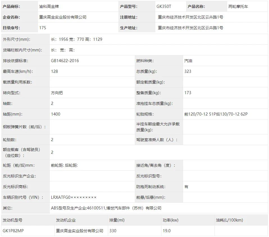
Task: Select the engine model GK1P82MP
Action: pos(13,231)
